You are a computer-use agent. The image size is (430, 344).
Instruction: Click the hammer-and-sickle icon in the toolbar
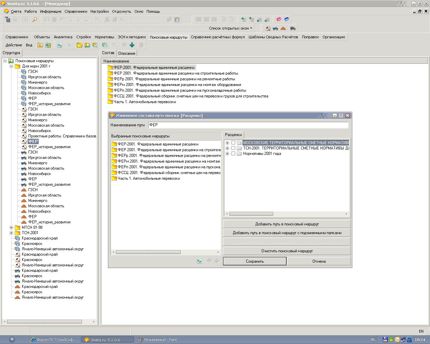tap(268, 28)
